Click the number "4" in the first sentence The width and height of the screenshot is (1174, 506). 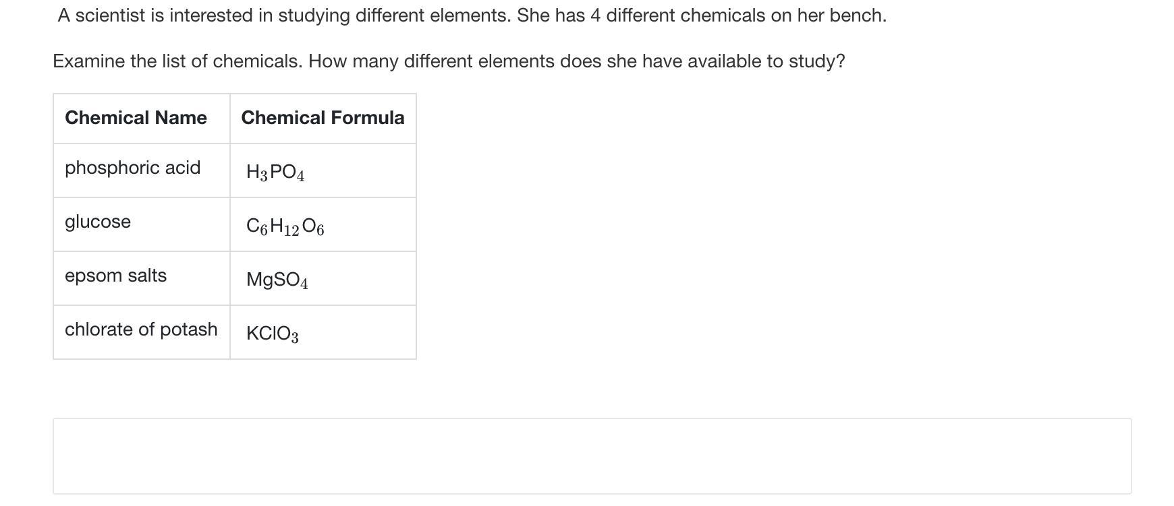[595, 15]
